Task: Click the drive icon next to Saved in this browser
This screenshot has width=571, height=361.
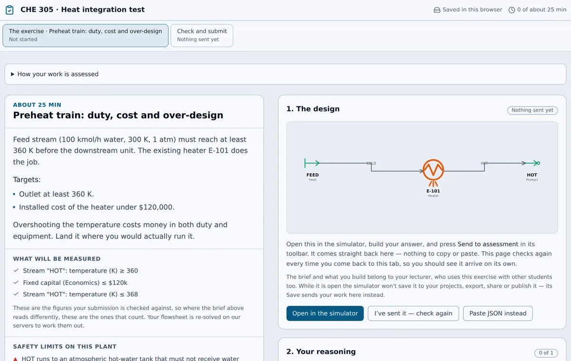Action: coord(437,10)
